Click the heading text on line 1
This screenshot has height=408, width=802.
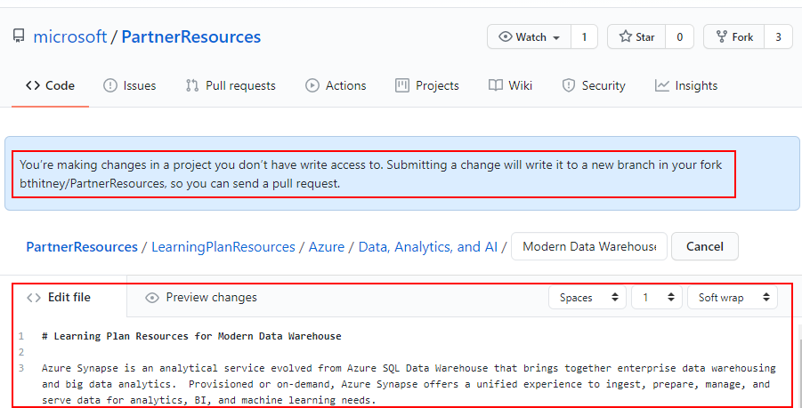(191, 336)
